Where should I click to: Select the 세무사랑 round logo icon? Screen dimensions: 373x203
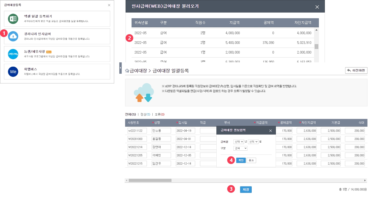coord(13,54)
